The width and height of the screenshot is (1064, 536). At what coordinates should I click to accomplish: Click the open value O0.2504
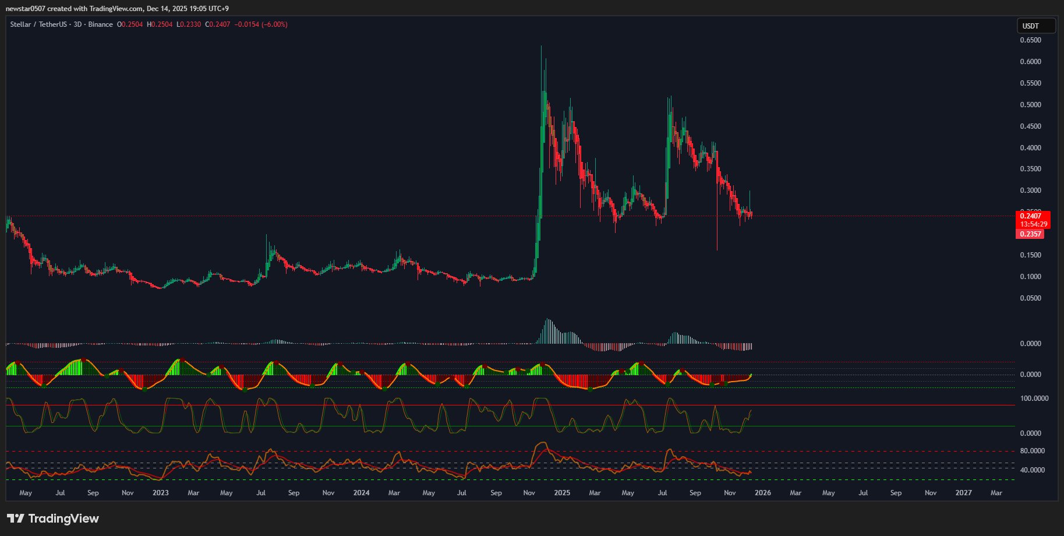coord(130,24)
